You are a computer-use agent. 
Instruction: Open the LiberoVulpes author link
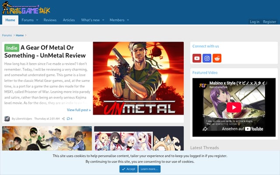tap(24, 119)
